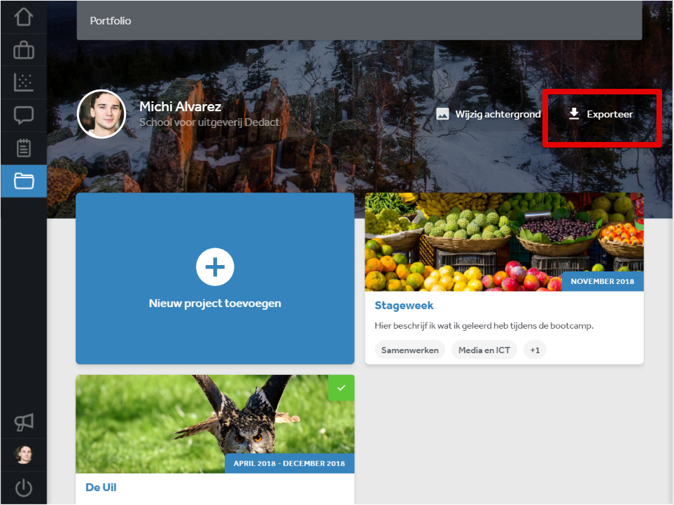Image resolution: width=674 pixels, height=505 pixels.
Task: Click the green checkmark badge on De Uil
Action: (x=342, y=387)
